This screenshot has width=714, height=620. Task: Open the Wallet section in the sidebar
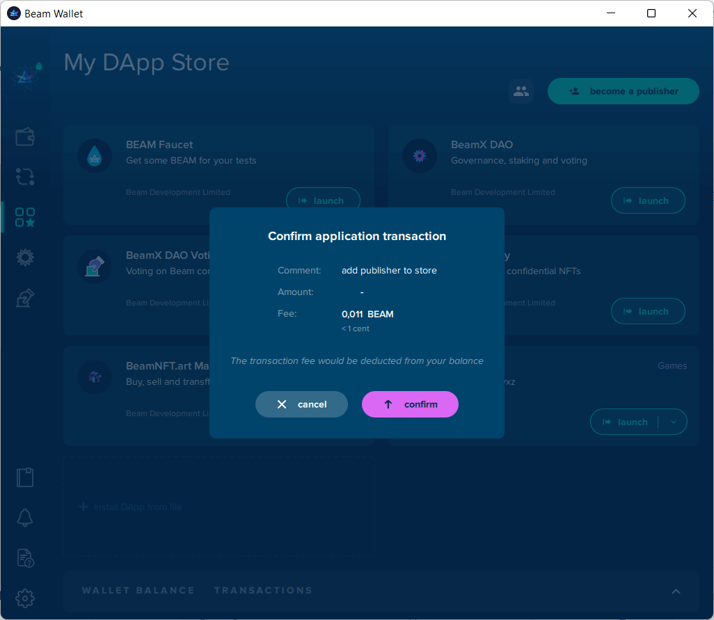pyautogui.click(x=25, y=137)
